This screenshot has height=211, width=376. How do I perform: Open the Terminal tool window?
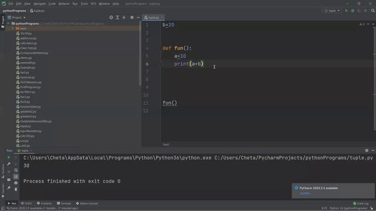point(64,203)
